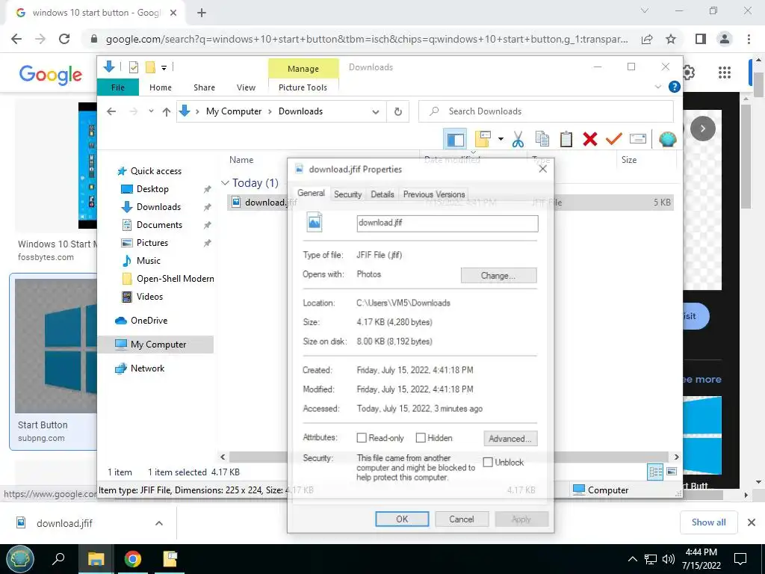
Task: Click the Google logo link
Action: click(51, 74)
